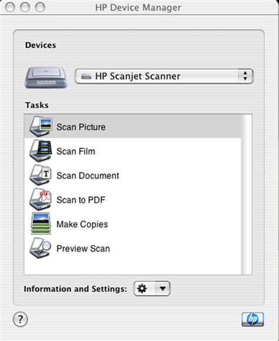
Task: Click the Scan to PDF icon
Action: coord(41,200)
